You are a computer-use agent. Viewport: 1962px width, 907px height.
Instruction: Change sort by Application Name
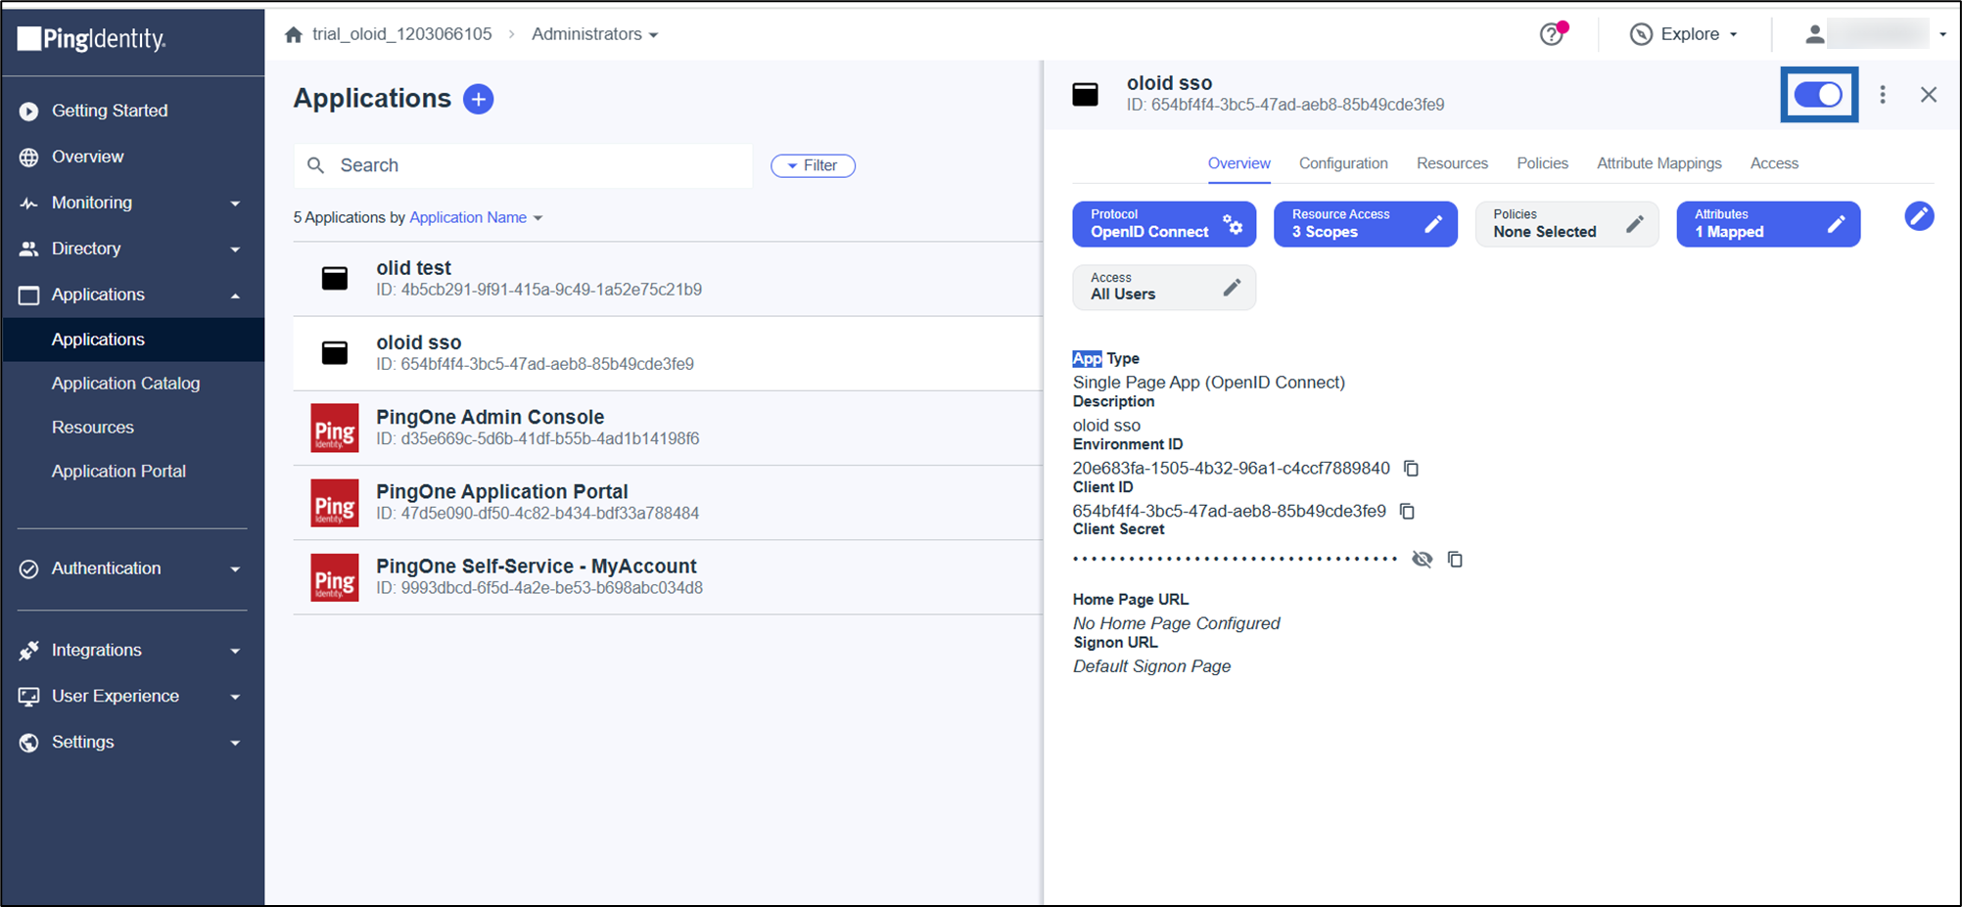tap(476, 217)
